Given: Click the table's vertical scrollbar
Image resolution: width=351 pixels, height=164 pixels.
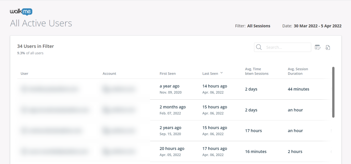Looking at the screenshot, I should (333, 92).
